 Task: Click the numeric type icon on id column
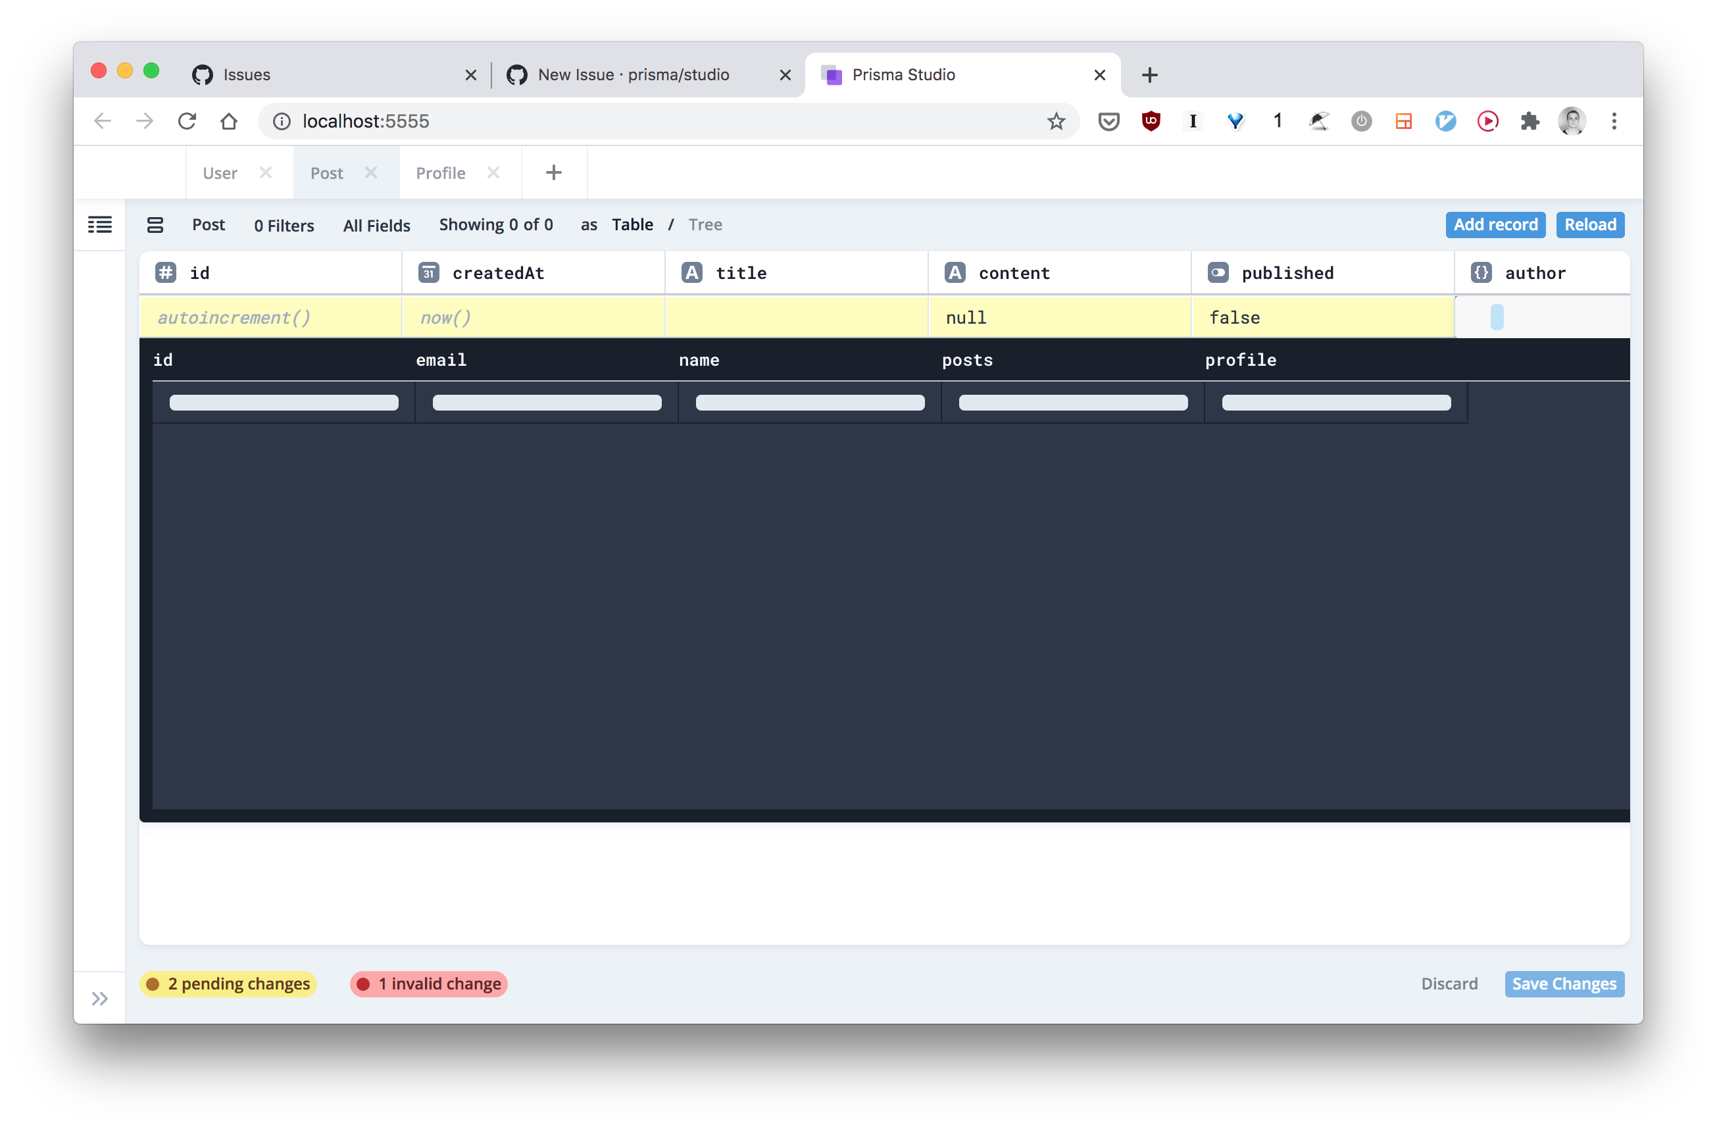pyautogui.click(x=165, y=272)
